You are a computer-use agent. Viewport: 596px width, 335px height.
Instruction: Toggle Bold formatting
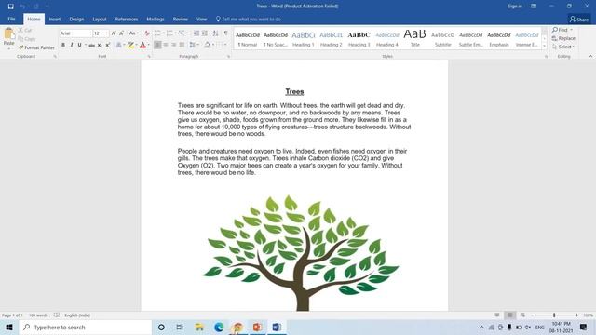point(63,46)
